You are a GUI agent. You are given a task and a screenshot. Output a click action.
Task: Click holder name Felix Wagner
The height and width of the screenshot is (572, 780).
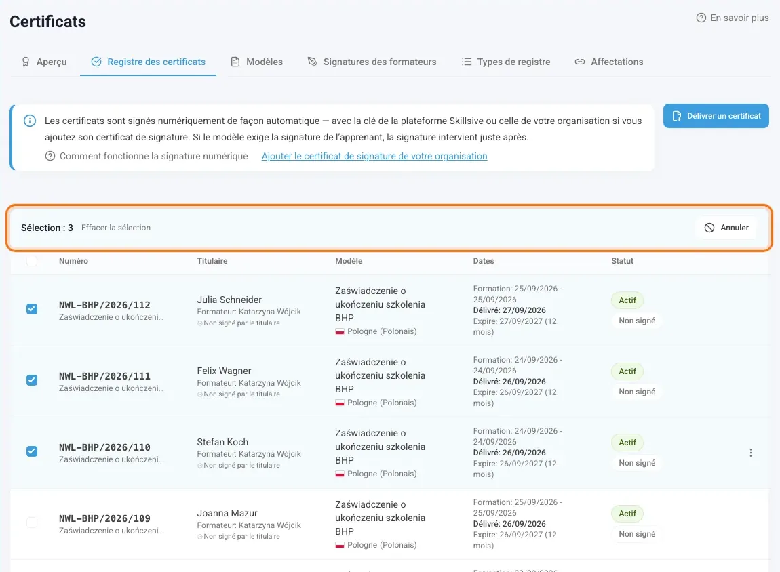(x=224, y=371)
